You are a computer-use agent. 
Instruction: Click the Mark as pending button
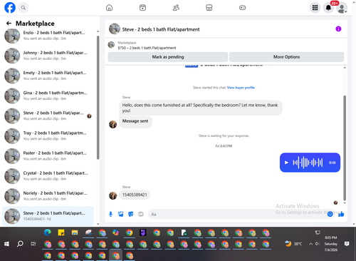[168, 57]
